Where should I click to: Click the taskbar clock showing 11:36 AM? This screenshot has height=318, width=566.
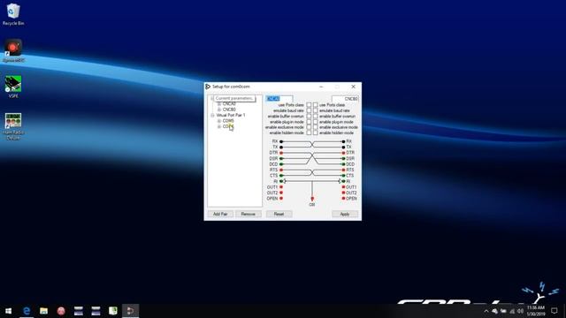tap(536, 311)
